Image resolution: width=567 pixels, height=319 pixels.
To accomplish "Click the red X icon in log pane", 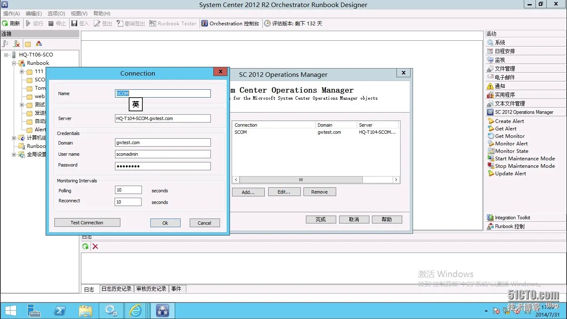I will click(x=95, y=246).
